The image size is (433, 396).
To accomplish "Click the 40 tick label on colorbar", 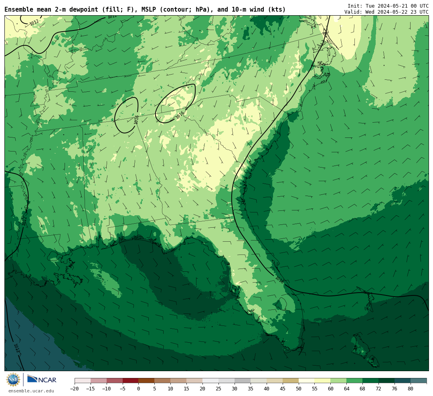I will (267, 389).
